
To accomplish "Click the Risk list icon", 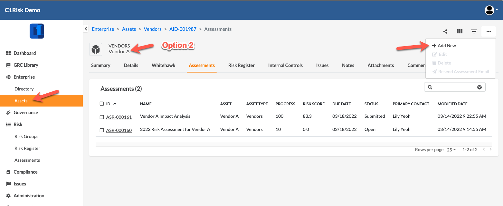I will point(8,124).
